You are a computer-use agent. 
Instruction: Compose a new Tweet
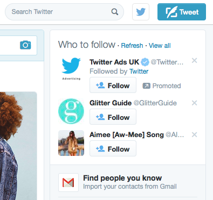click(182, 12)
